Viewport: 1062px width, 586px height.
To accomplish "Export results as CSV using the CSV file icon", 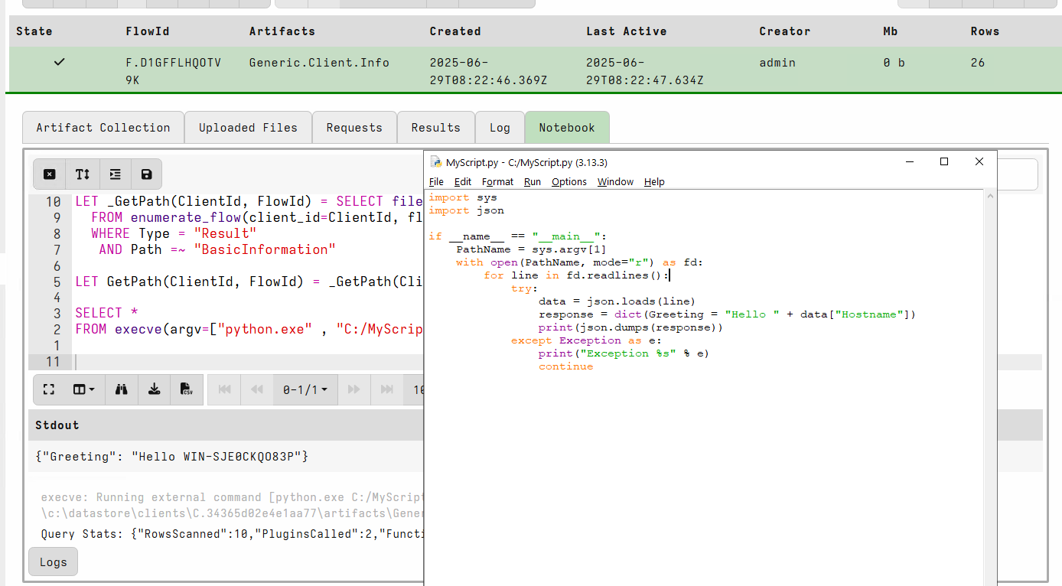I will [187, 389].
